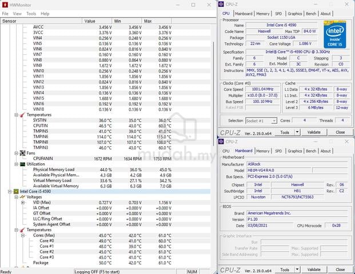This screenshot has height=274, width=355.
Task: Collapse the CPU Voltages node
Action: click(17, 197)
